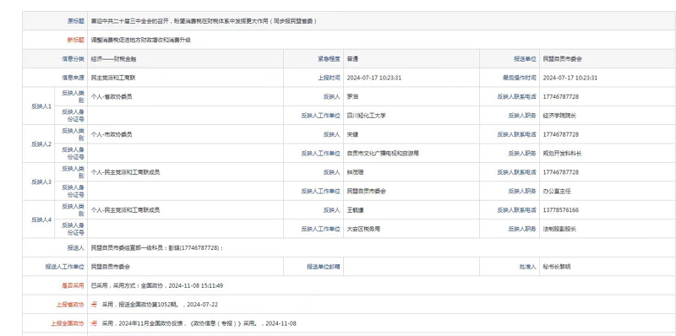Select 大安区税务局 work unit cell
676x336 pixels.
pos(412,229)
